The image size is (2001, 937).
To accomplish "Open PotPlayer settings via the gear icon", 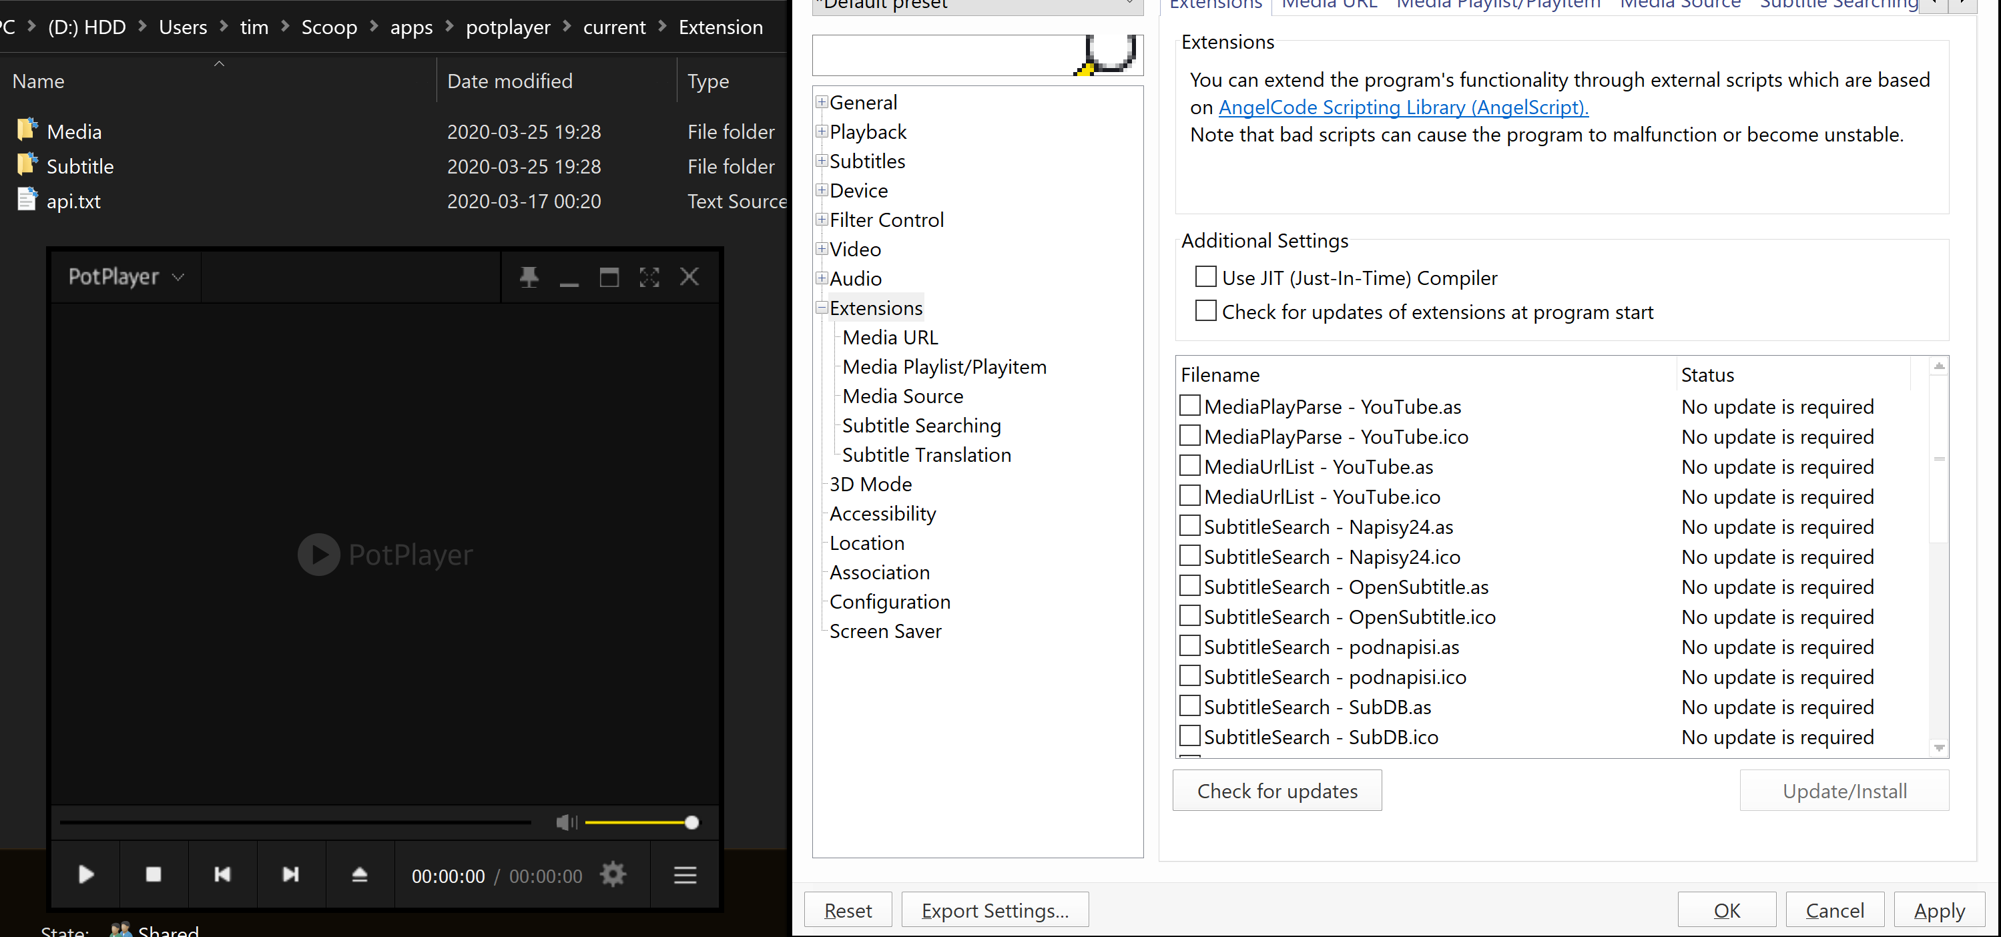I will tap(613, 875).
